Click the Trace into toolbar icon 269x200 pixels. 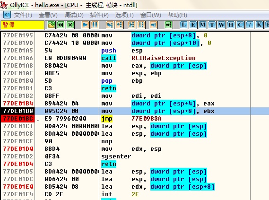tap(131, 25)
